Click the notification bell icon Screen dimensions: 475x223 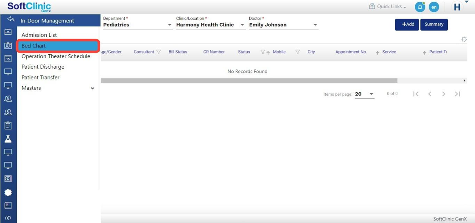pos(419,7)
